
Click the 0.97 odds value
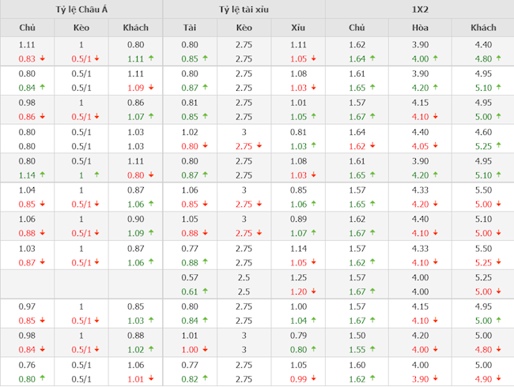27,307
